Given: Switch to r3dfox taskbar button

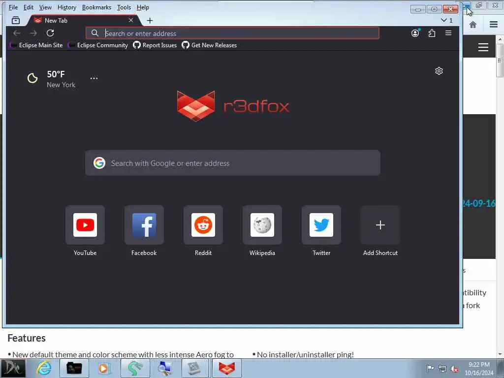Looking at the screenshot, I should pos(226,368).
